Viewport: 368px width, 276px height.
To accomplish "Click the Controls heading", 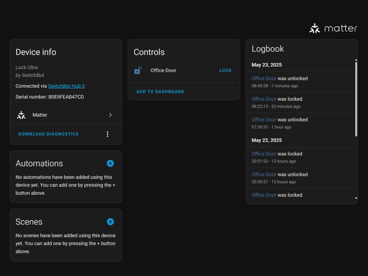I will [149, 52].
